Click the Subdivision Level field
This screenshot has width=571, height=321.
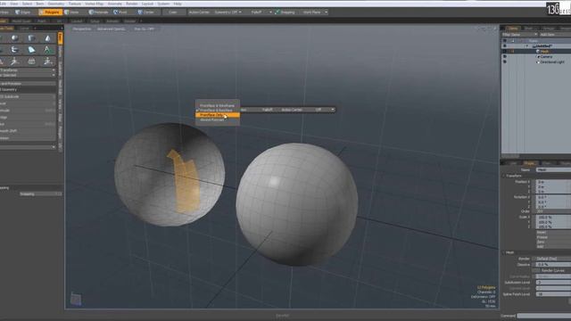click(553, 283)
